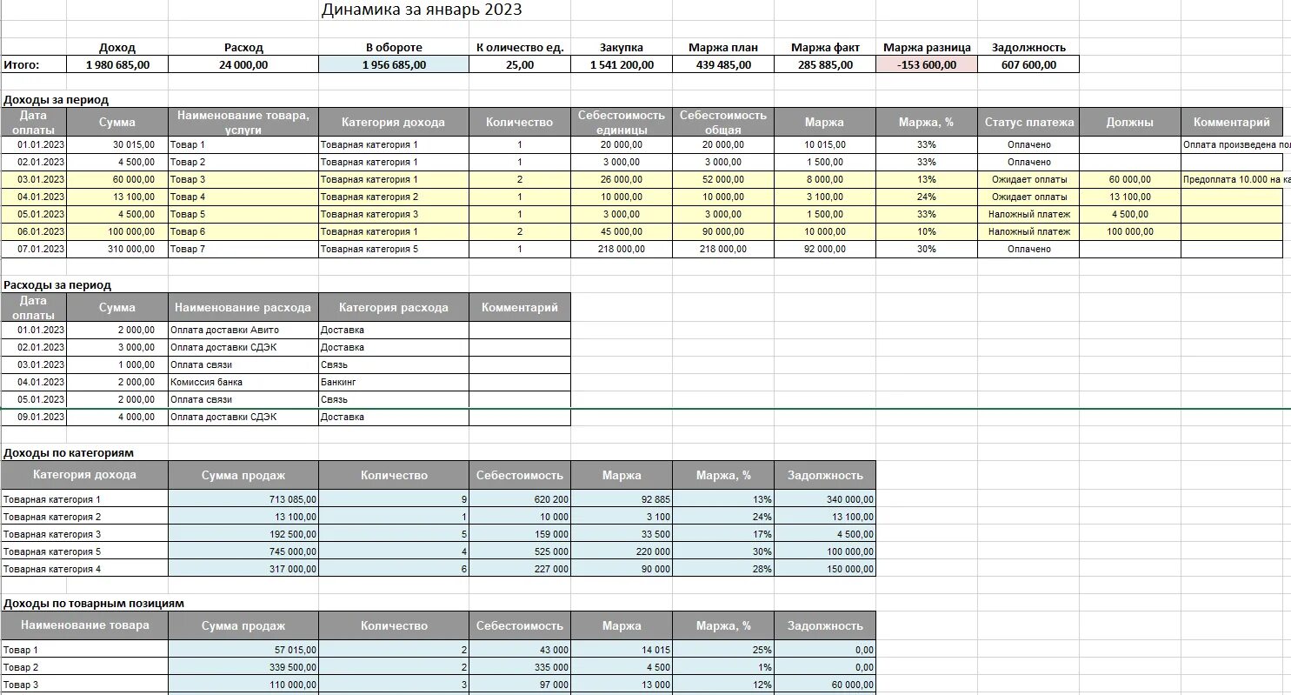
Task: Click the 340 000,00 debt for category 1
Action: (x=824, y=499)
